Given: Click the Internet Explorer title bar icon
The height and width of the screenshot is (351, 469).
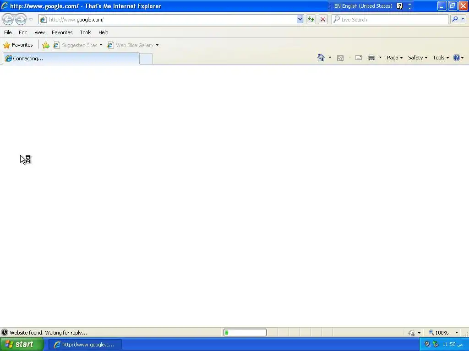Looking at the screenshot, I should tap(5, 5).
